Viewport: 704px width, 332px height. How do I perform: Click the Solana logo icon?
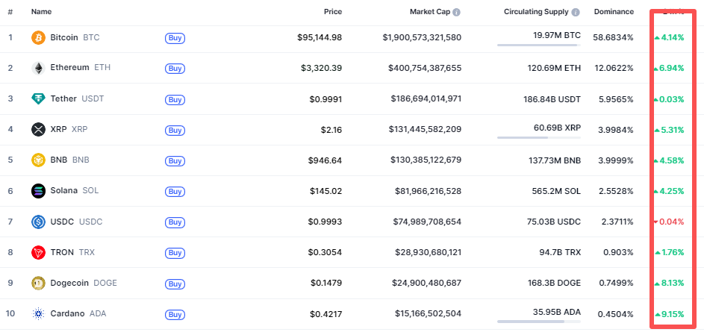pyautogui.click(x=38, y=190)
